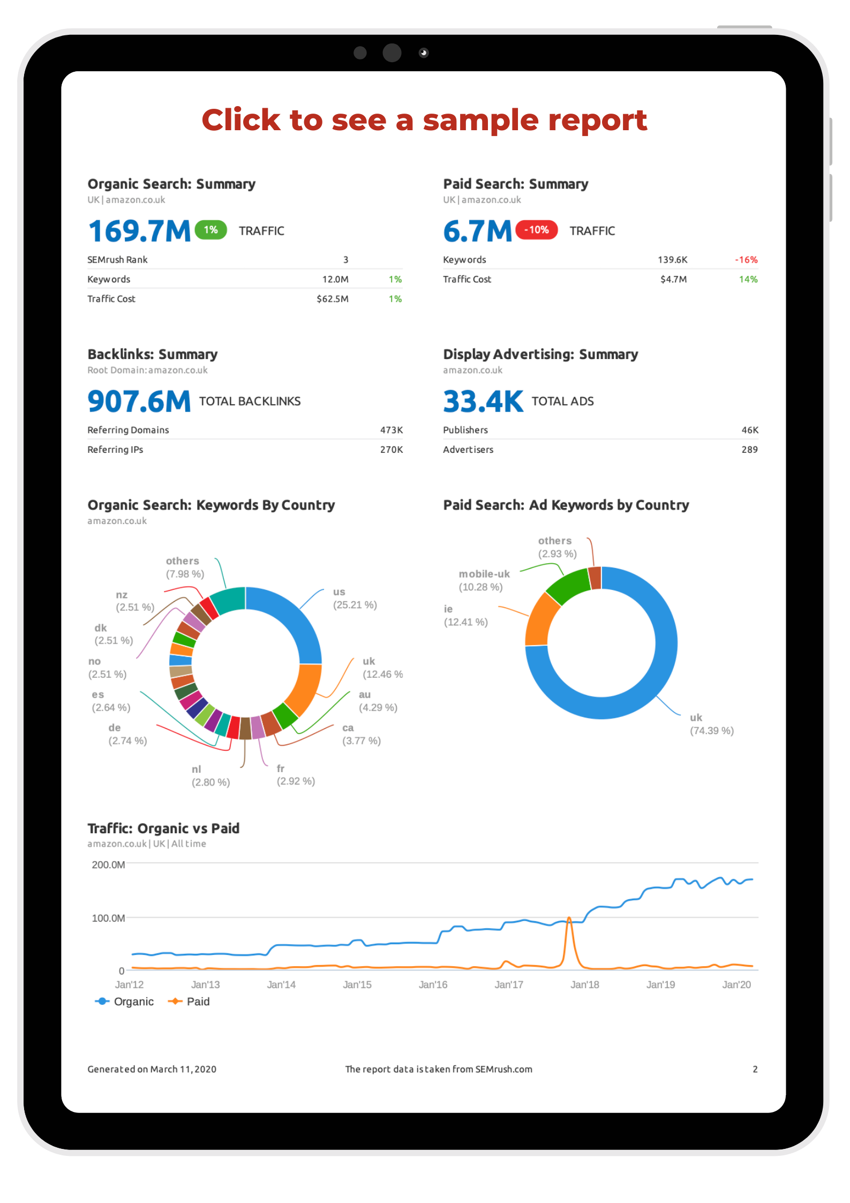Click the Backlinks: Summary heading
This screenshot has width=850, height=1203.
(x=153, y=354)
